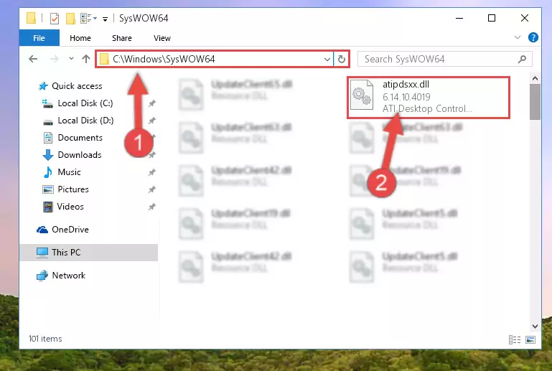Switch to the Home ribbon tab
552x371 pixels.
[80, 38]
